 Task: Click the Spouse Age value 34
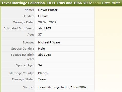point(40,65)
